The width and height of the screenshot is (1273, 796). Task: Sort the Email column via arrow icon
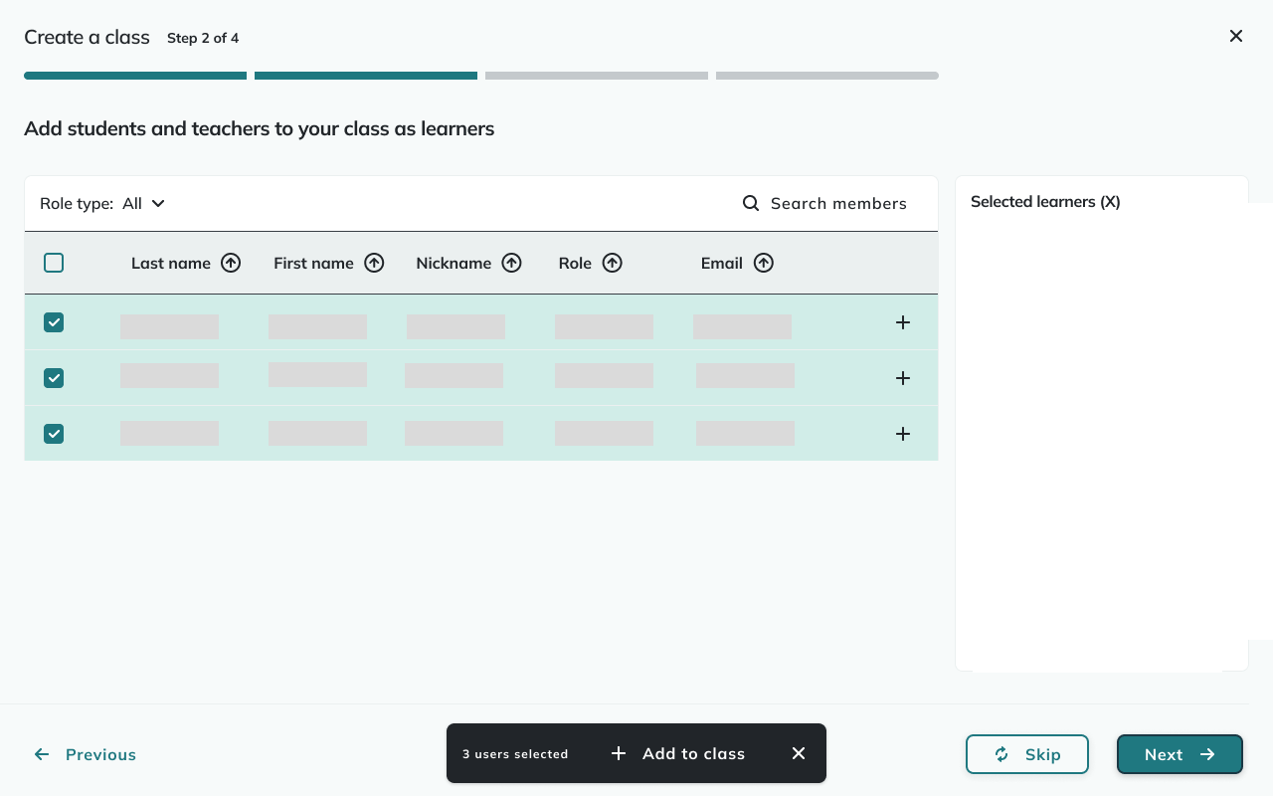(x=763, y=263)
